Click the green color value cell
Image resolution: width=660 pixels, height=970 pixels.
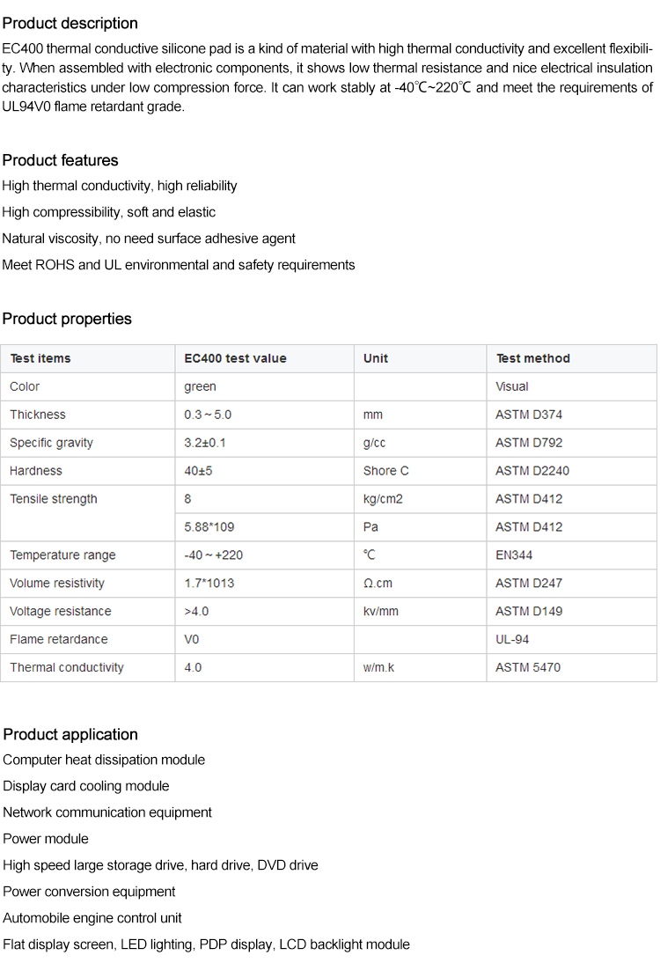pyautogui.click(x=200, y=386)
